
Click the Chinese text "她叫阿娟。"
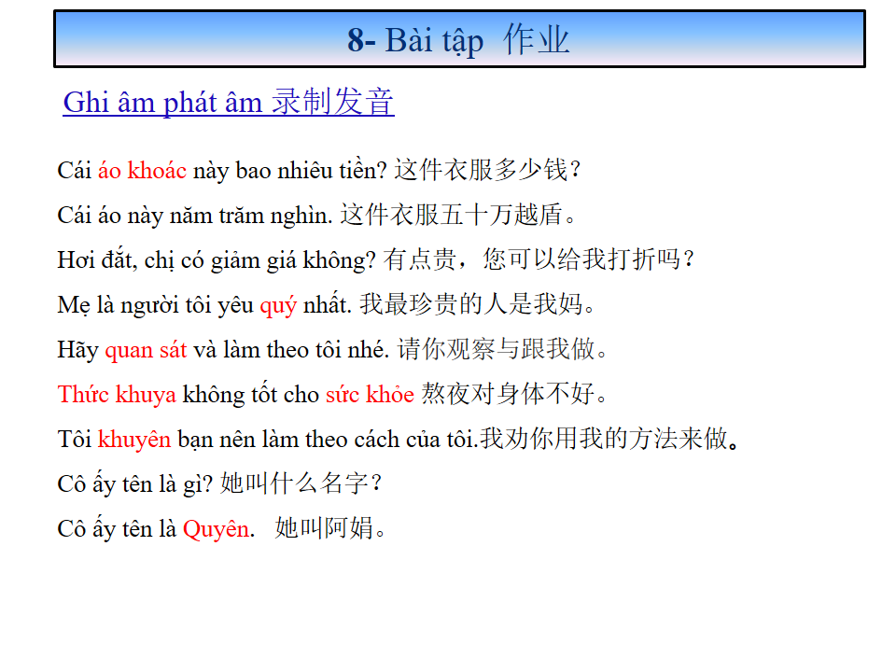330,529
